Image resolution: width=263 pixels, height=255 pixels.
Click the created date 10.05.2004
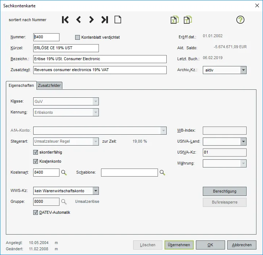(x=39, y=243)
